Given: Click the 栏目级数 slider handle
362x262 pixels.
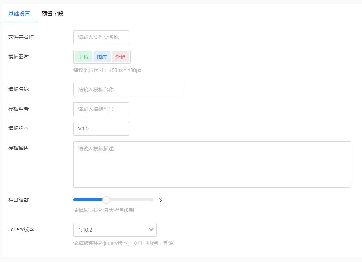Looking at the screenshot, I should [x=106, y=200].
